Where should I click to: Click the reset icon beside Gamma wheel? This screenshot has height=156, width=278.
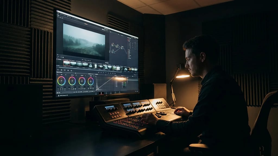click(x=76, y=75)
